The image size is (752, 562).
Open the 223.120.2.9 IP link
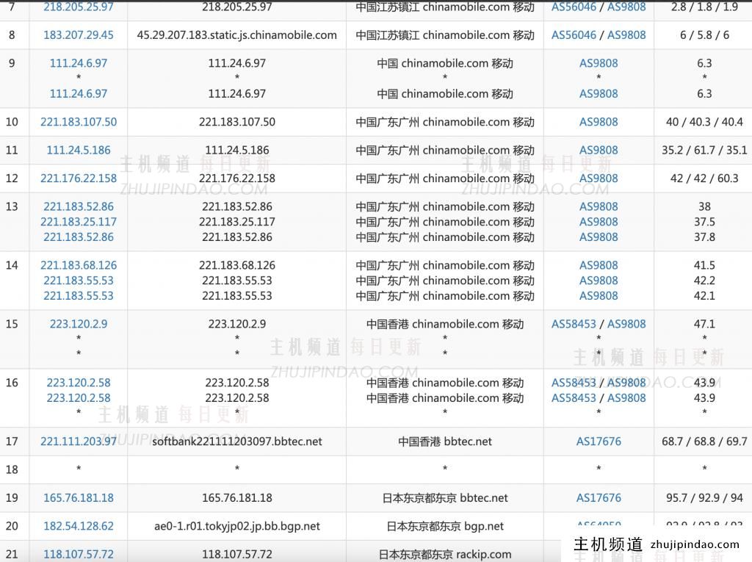79,324
